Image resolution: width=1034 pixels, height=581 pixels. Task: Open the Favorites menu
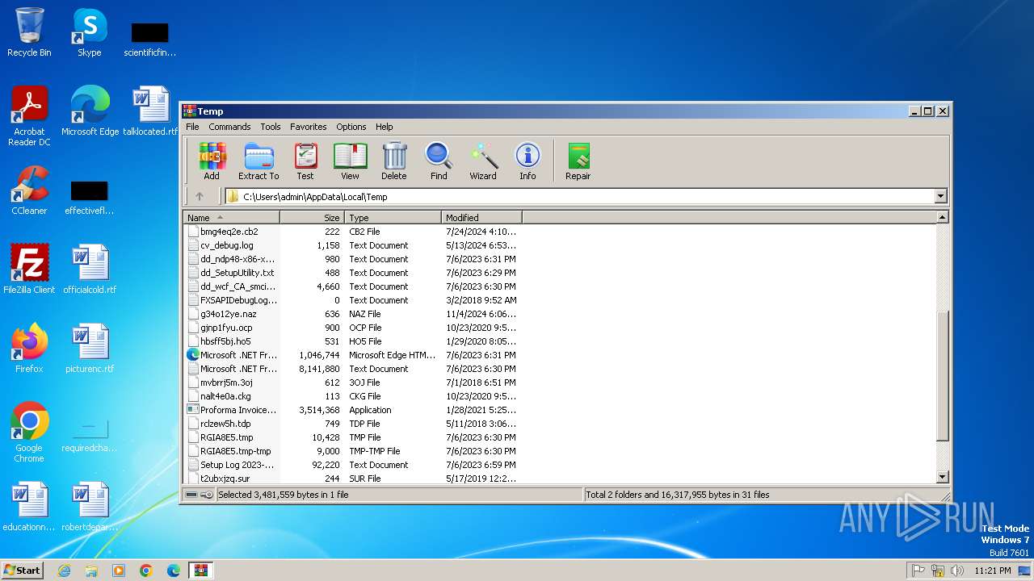click(309, 127)
